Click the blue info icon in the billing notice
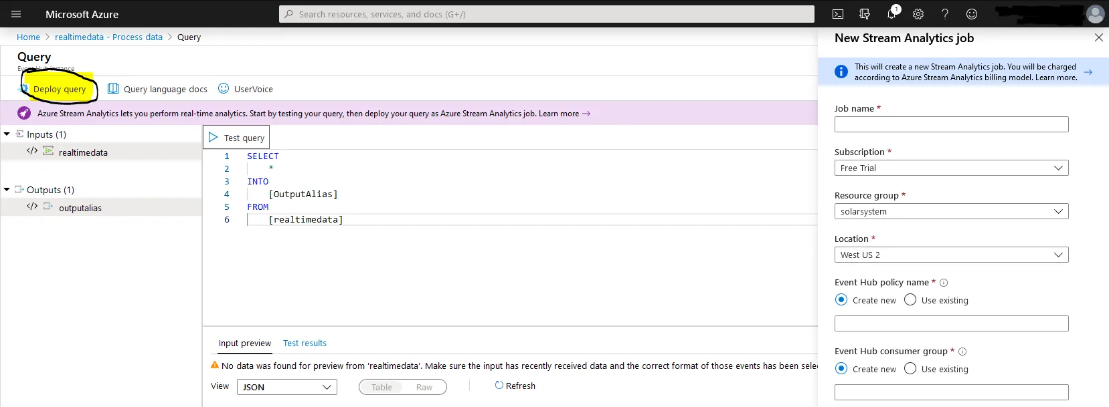The width and height of the screenshot is (1109, 407). pyautogui.click(x=841, y=72)
